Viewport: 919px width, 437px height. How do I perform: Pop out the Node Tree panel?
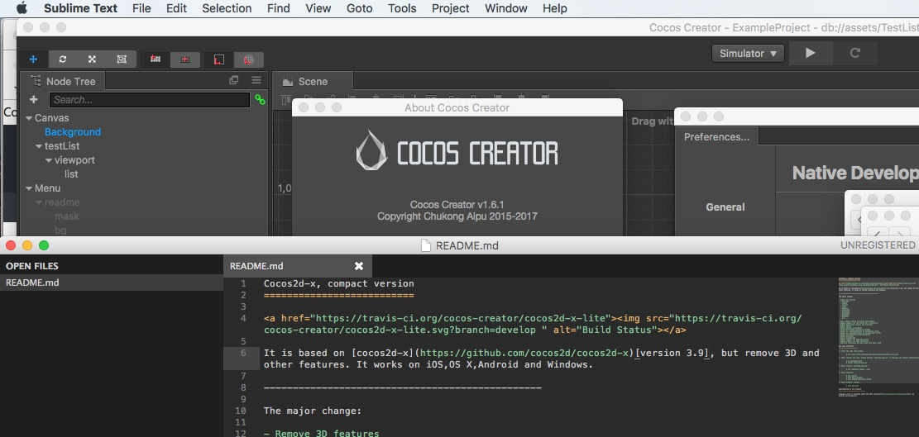tap(234, 80)
